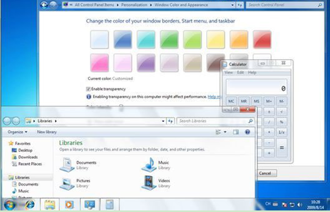Launch Internet Explorer from the taskbar
Screen dimensions: 330x212
coord(29,205)
